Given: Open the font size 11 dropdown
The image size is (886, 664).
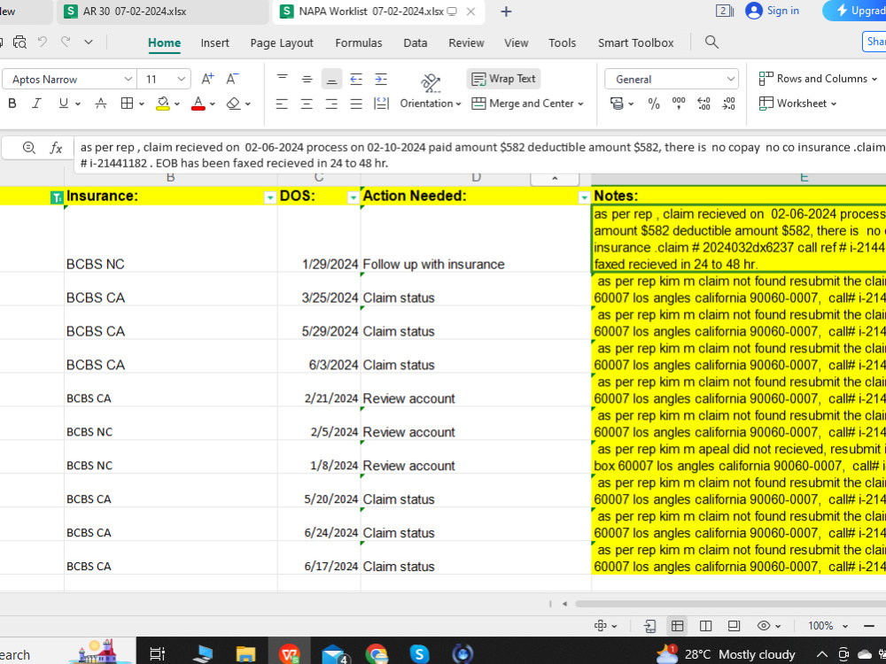Looking at the screenshot, I should [181, 79].
